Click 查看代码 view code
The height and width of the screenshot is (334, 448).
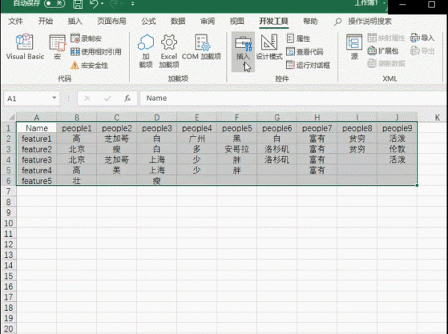tap(305, 52)
